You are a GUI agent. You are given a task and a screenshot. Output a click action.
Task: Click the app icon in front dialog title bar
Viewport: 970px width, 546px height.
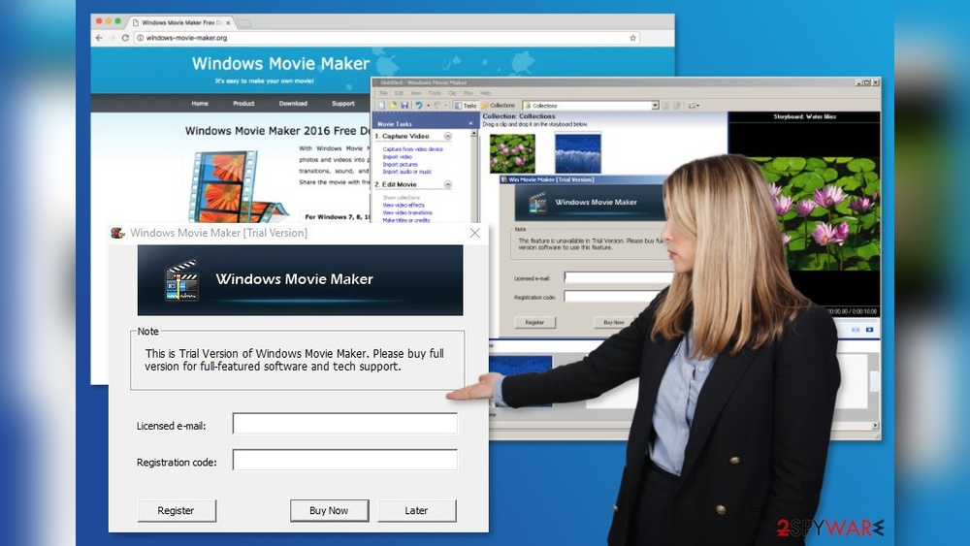click(x=117, y=233)
